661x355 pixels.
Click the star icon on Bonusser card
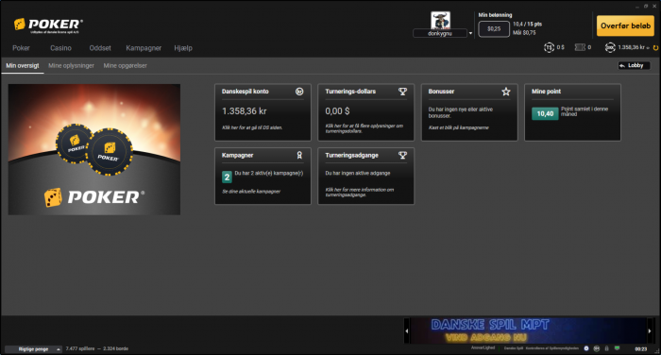[506, 92]
